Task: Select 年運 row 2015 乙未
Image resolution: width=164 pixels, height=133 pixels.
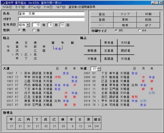Action: pos(119,105)
